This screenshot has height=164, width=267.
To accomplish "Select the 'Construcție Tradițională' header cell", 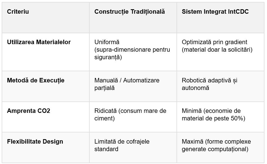I will 129,12.
